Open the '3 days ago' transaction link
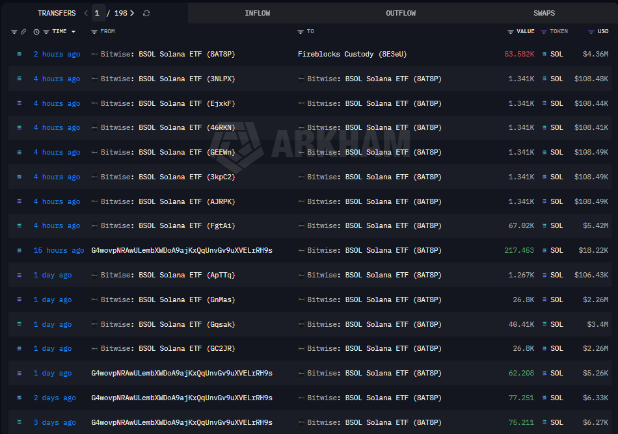The image size is (618, 434). tap(55, 422)
